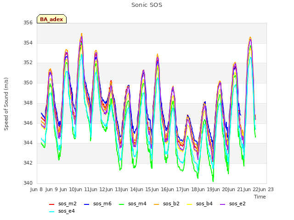Click the Jun 18 x-axis tick label

point(190,189)
